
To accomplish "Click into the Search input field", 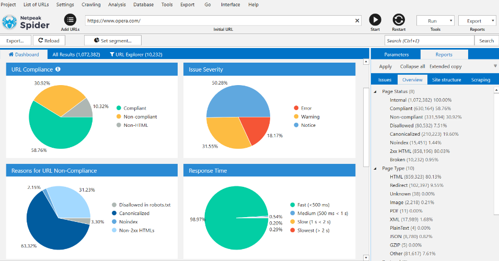I will point(428,41).
